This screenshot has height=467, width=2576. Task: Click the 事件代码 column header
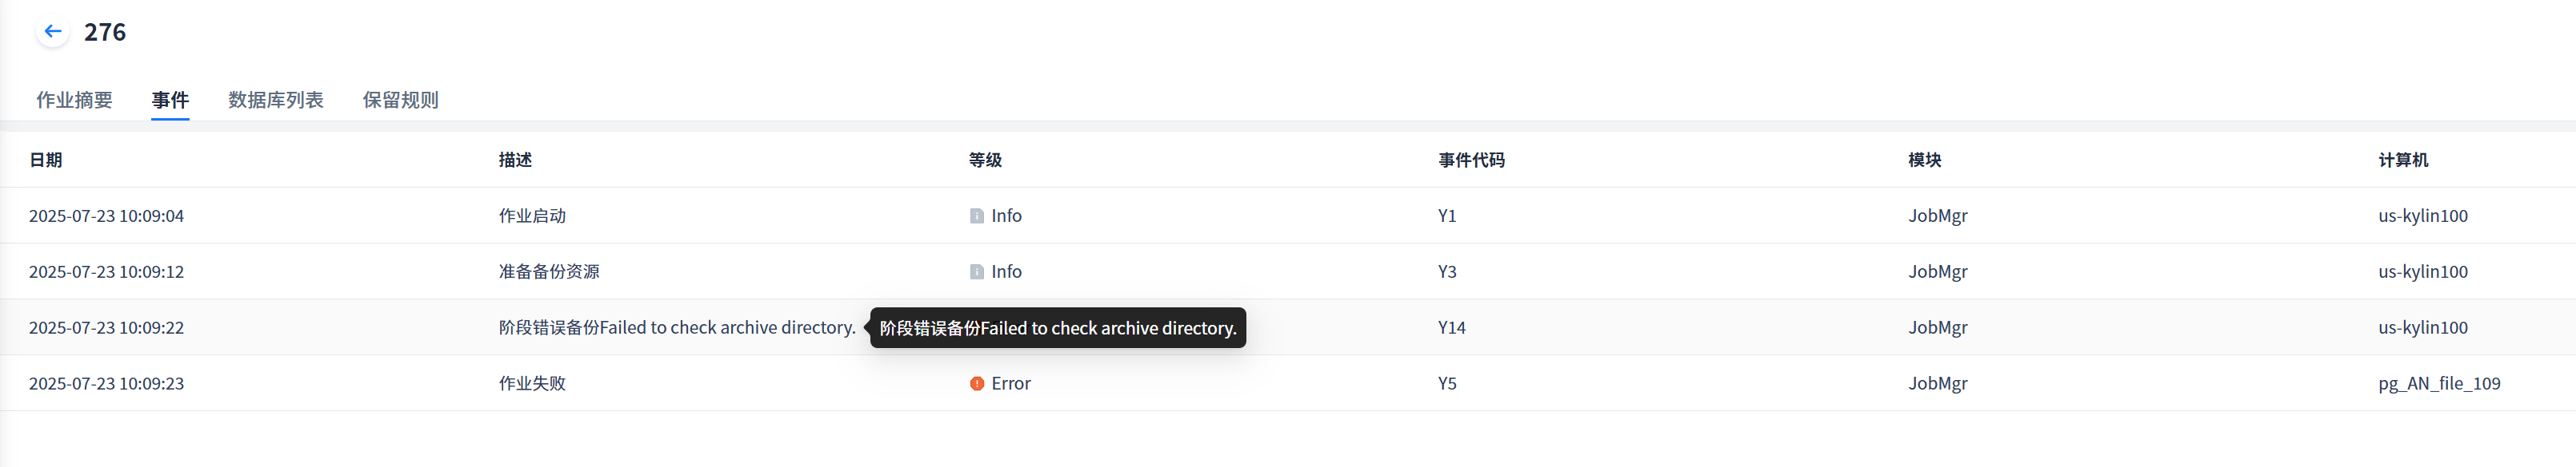(1471, 160)
